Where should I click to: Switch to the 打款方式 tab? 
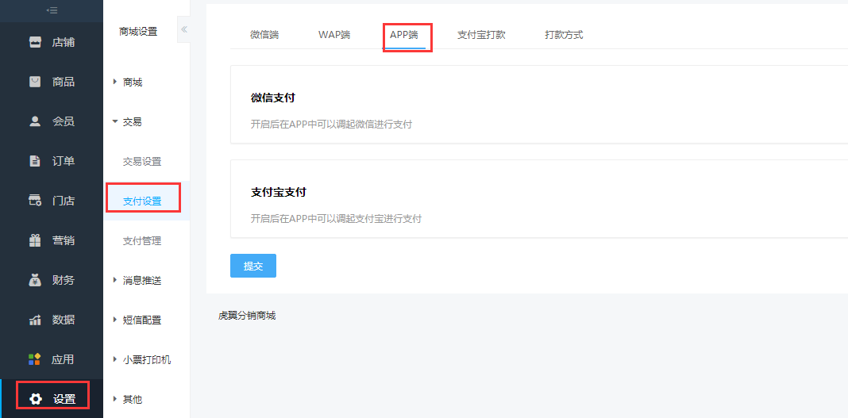[564, 35]
